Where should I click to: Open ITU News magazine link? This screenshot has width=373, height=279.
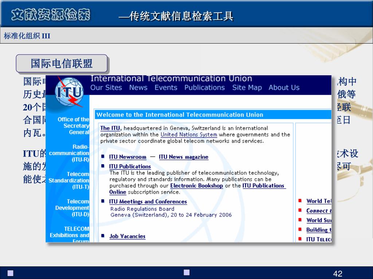184,157
